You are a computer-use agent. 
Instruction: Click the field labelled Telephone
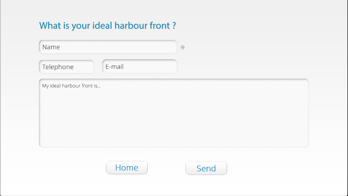66,67
